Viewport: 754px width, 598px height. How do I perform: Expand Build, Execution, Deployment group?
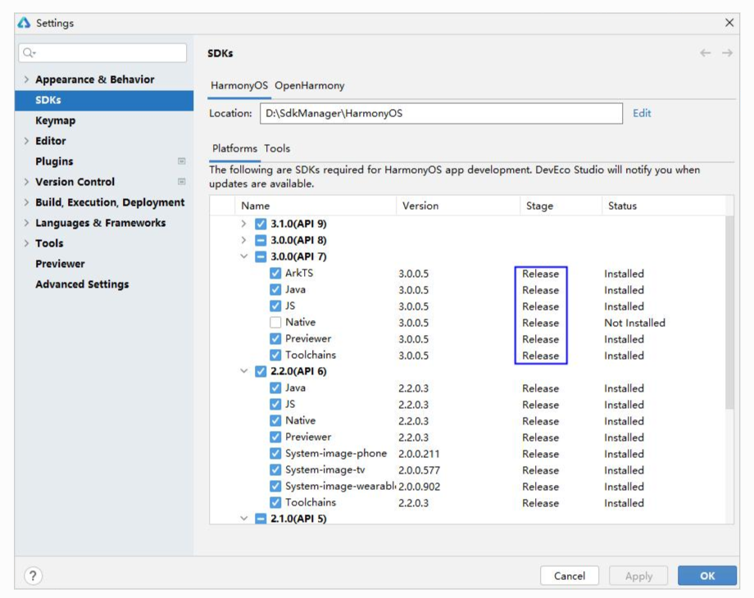(26, 202)
